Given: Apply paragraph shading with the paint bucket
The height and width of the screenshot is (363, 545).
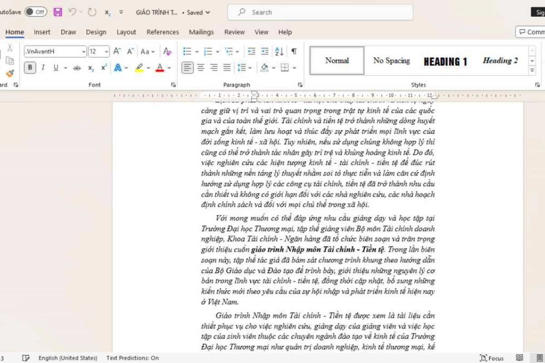Looking at the screenshot, I should click(264, 68).
